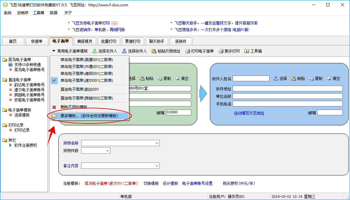Click the 更多打印 printer icon

pyautogui.click(x=221, y=51)
